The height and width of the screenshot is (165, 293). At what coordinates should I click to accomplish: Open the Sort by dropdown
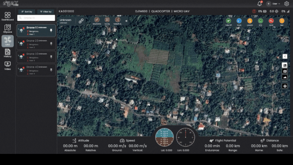pos(27,12)
